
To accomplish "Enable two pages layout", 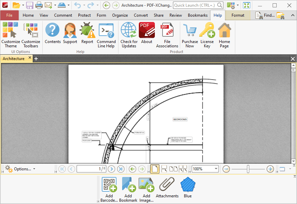I will pyautogui.click(x=174, y=169).
